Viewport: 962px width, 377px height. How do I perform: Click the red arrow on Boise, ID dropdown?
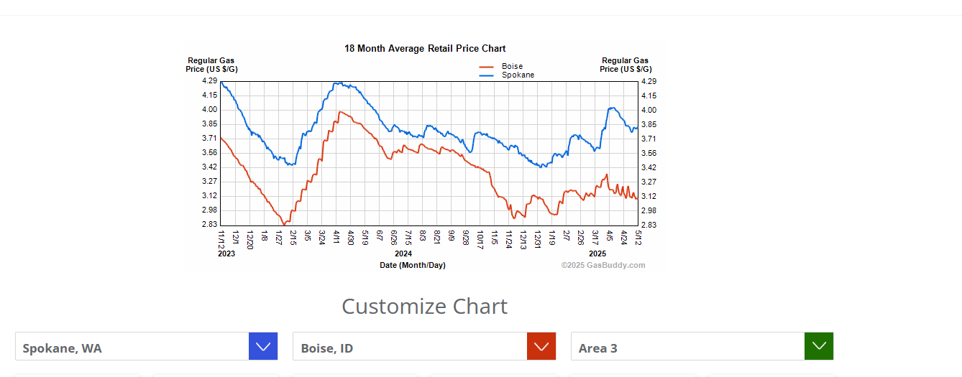tap(541, 346)
